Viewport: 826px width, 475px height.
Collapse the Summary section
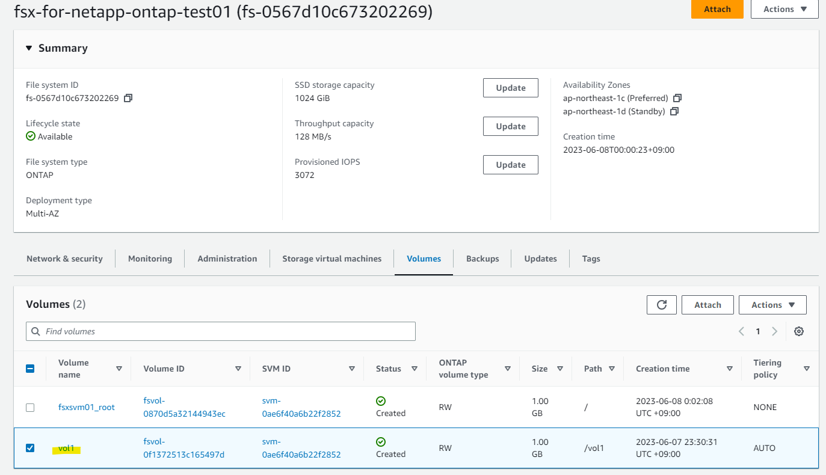29,48
